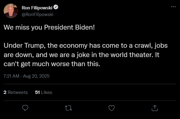Click the share upload arrow icon
Viewport: 180px width, 119px height.
[x=155, y=108]
